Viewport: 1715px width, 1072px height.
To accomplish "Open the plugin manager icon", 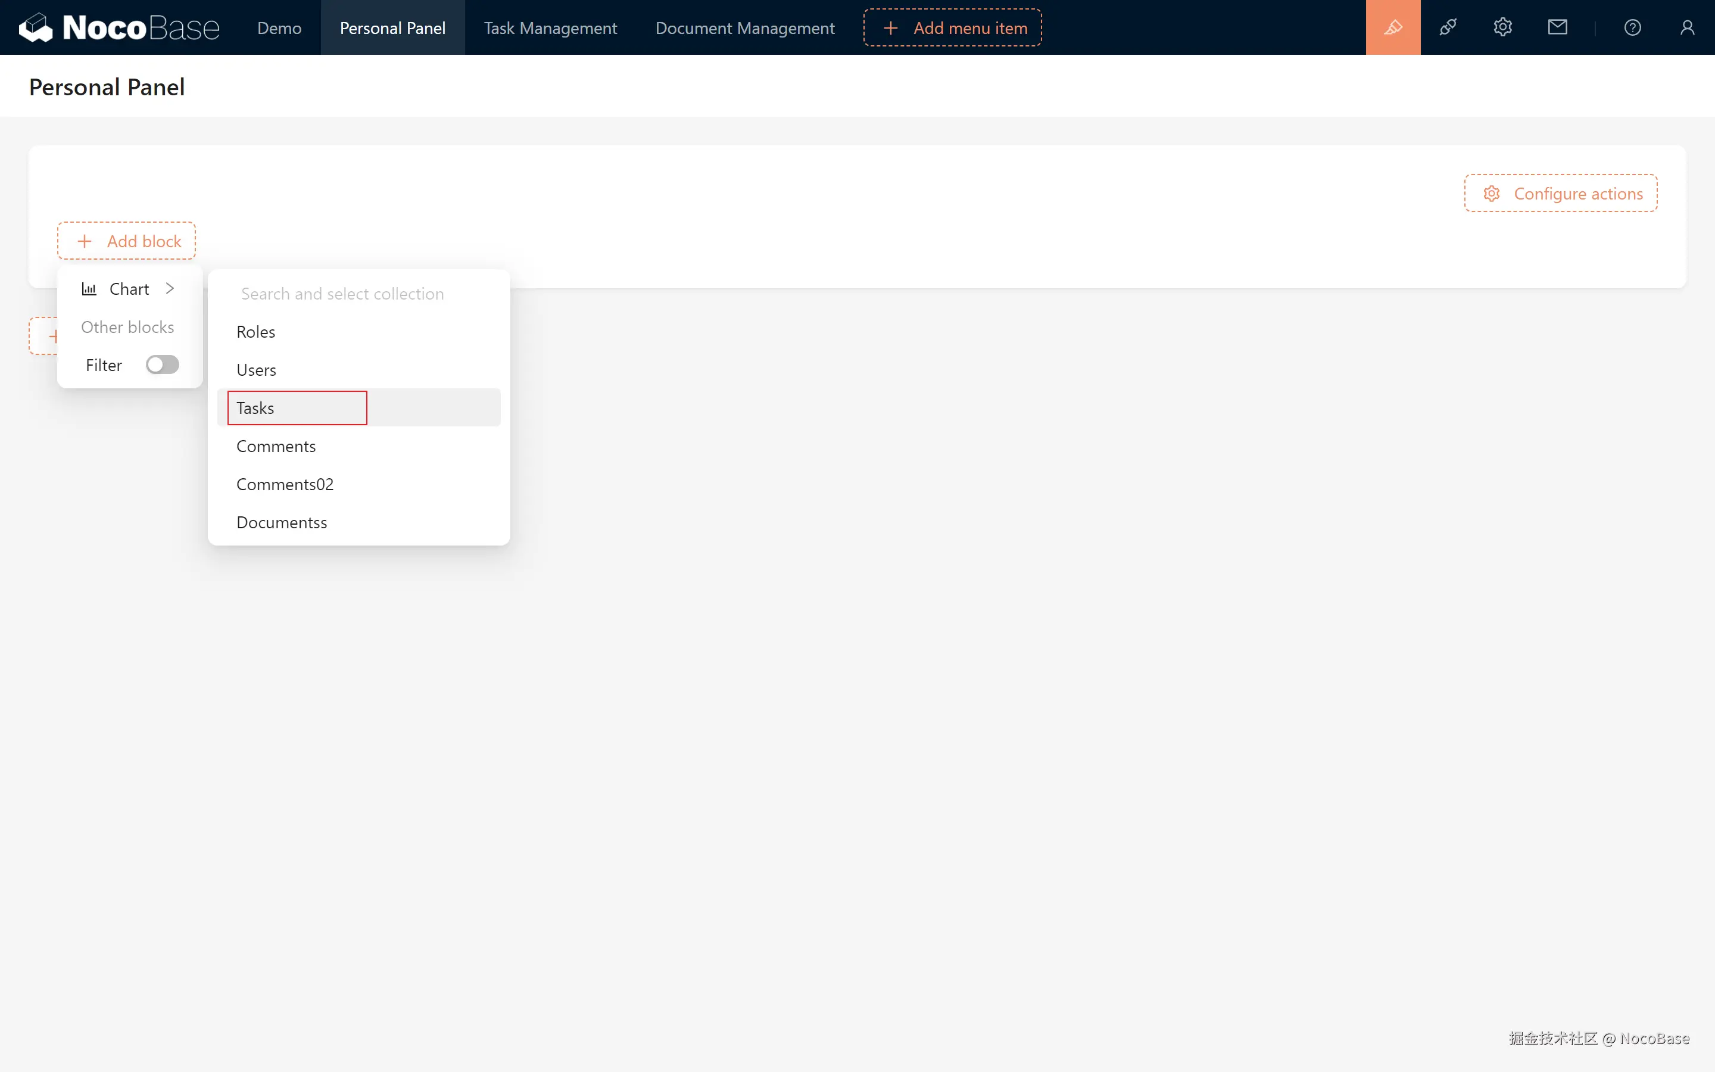I will pyautogui.click(x=1448, y=27).
